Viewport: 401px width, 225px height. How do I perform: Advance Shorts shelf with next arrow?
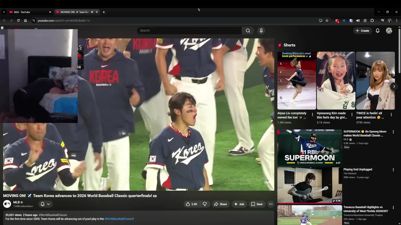394,87
